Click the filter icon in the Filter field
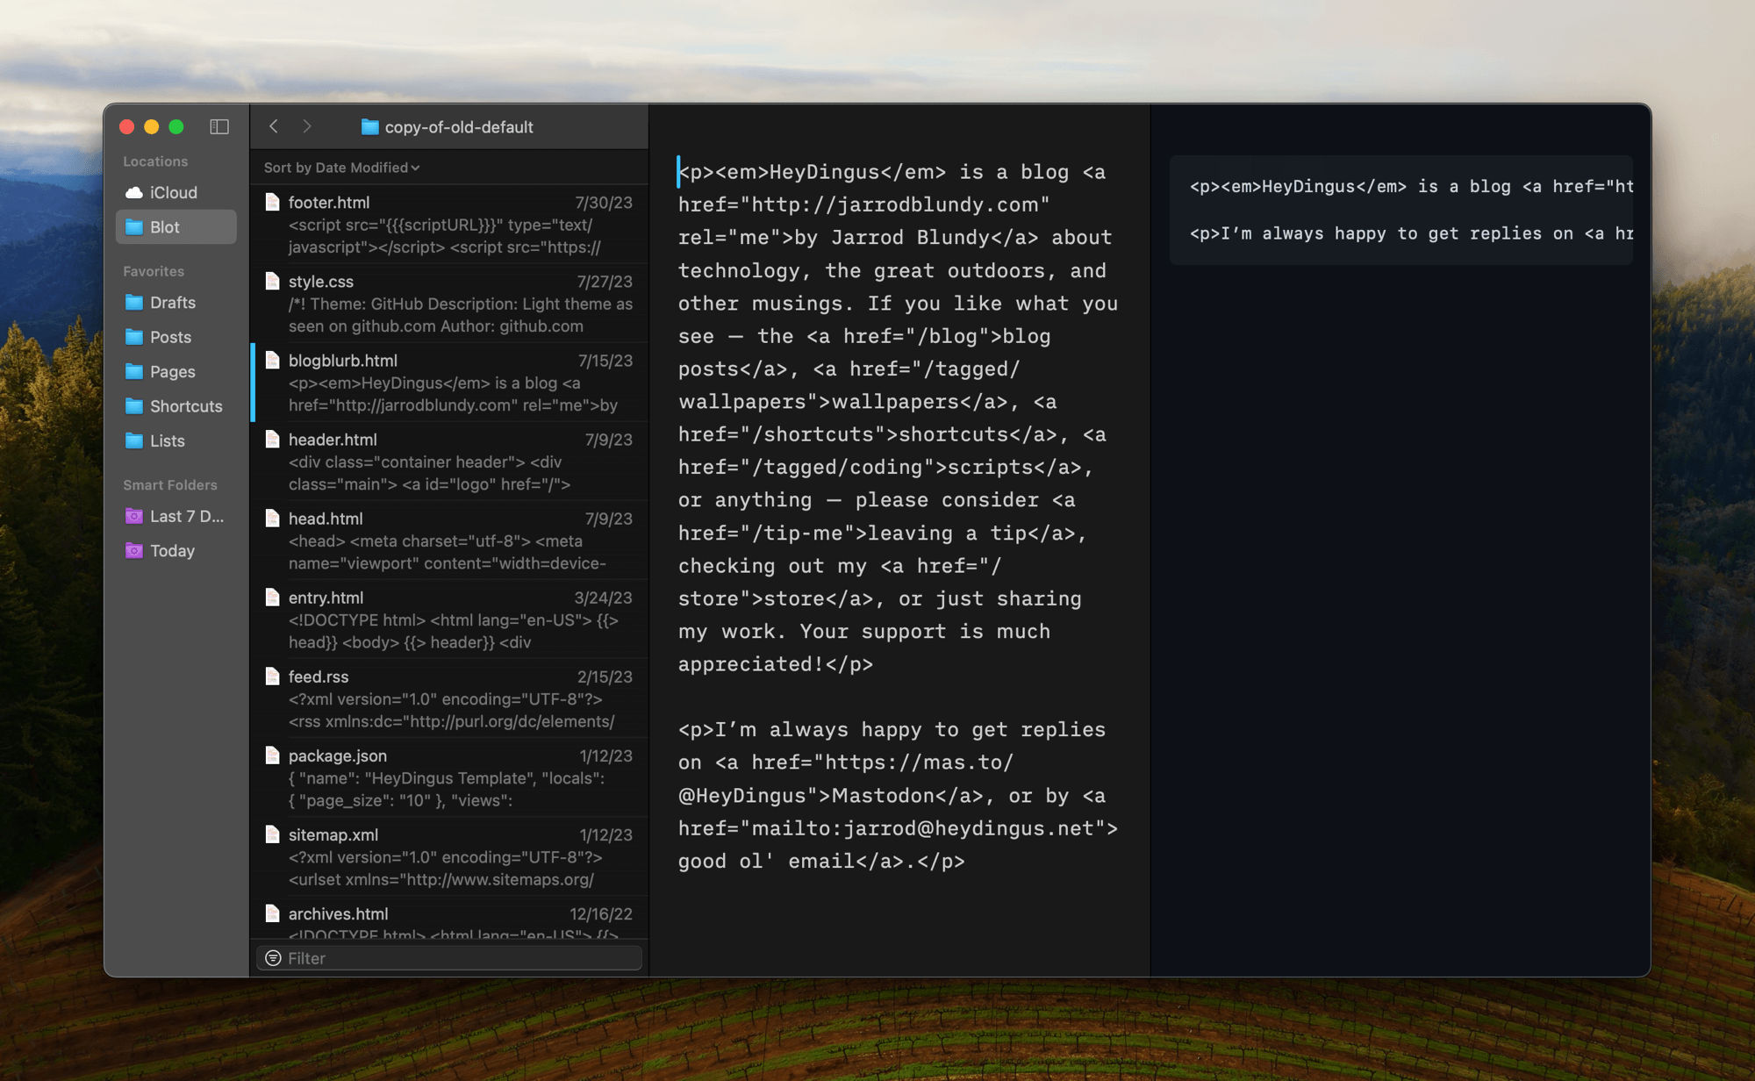 273,958
